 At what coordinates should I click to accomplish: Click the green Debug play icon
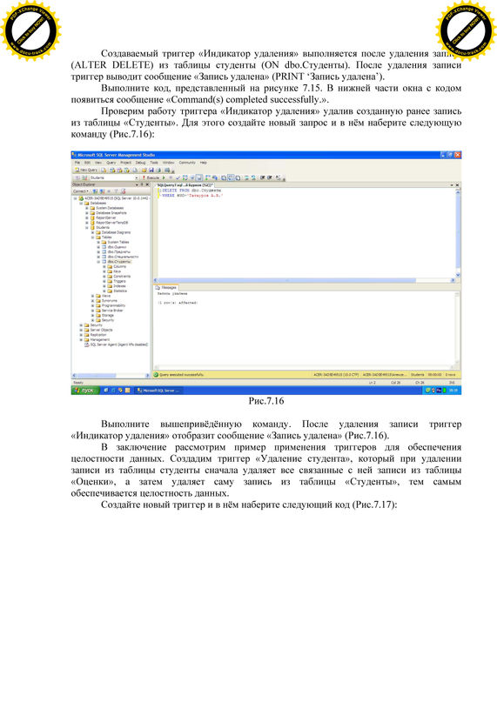[x=164, y=177]
